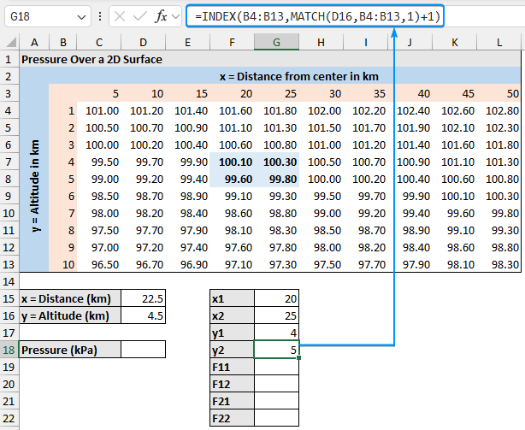Click the Select All corner triangle
Screen dimensions: 525x430
pyautogui.click(x=12, y=42)
